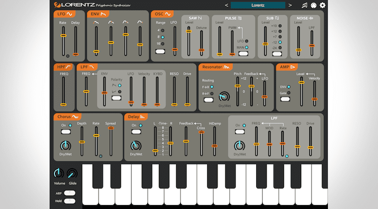This screenshot has height=209, width=378.
Task: Click the ENV release stage icon
Action: pyautogui.click(x=140, y=22)
